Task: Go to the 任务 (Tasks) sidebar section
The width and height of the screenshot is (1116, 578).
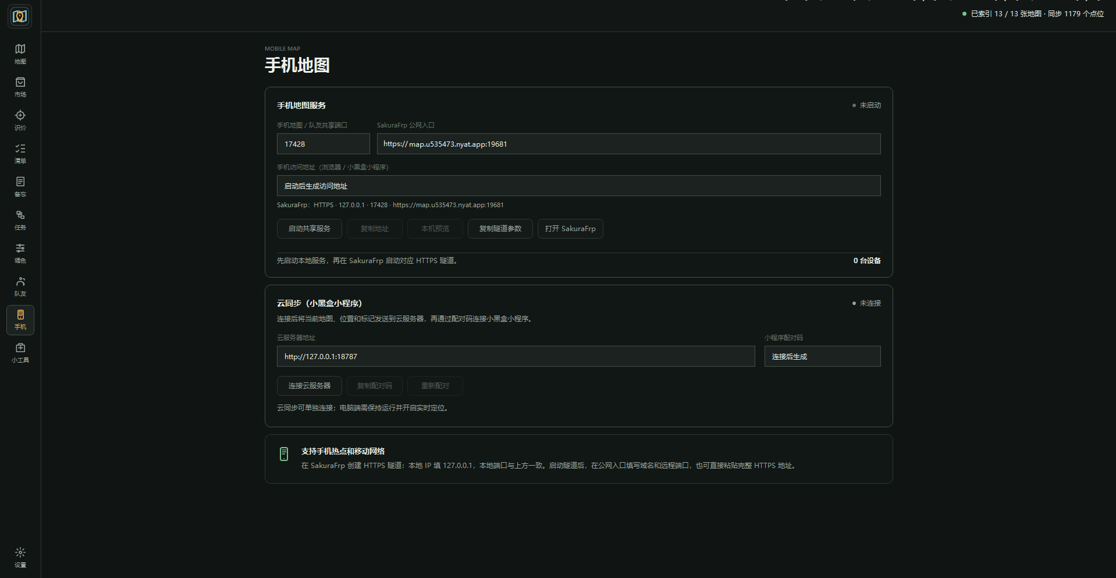Action: 20,219
